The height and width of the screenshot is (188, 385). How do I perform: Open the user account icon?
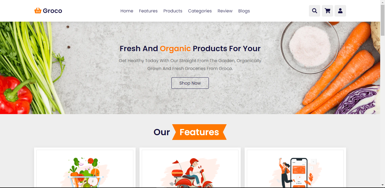(x=340, y=11)
